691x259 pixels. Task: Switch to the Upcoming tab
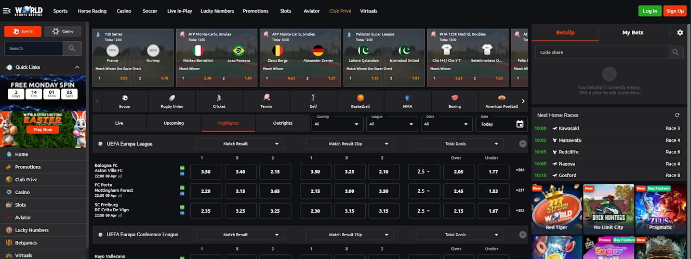pos(174,123)
